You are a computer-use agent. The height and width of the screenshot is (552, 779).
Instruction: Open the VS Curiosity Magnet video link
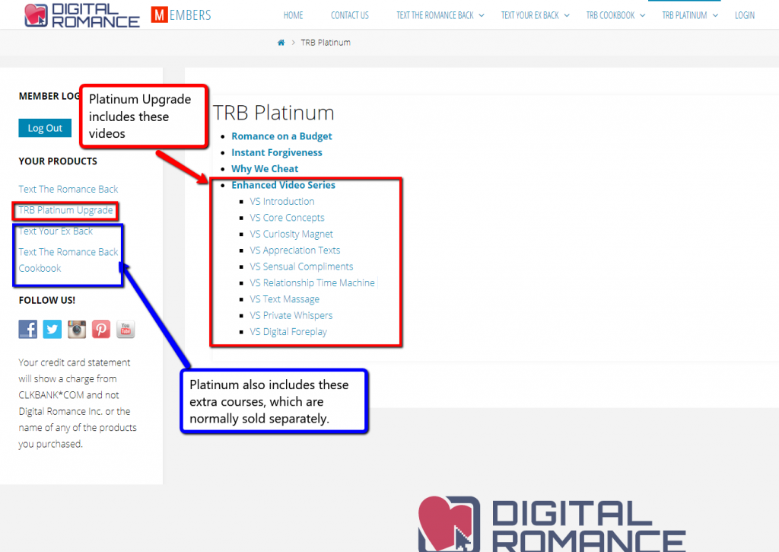click(291, 235)
